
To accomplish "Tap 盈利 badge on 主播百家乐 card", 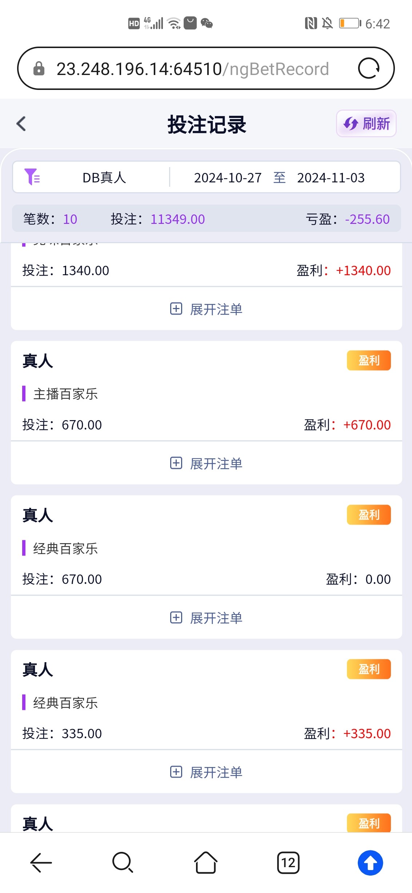I will point(368,360).
